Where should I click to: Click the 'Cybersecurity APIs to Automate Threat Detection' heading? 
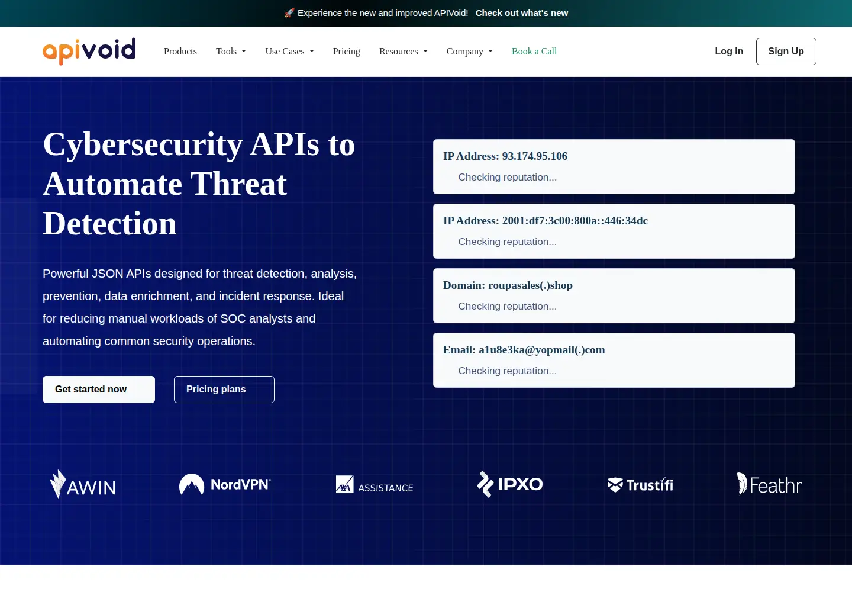[x=199, y=184]
